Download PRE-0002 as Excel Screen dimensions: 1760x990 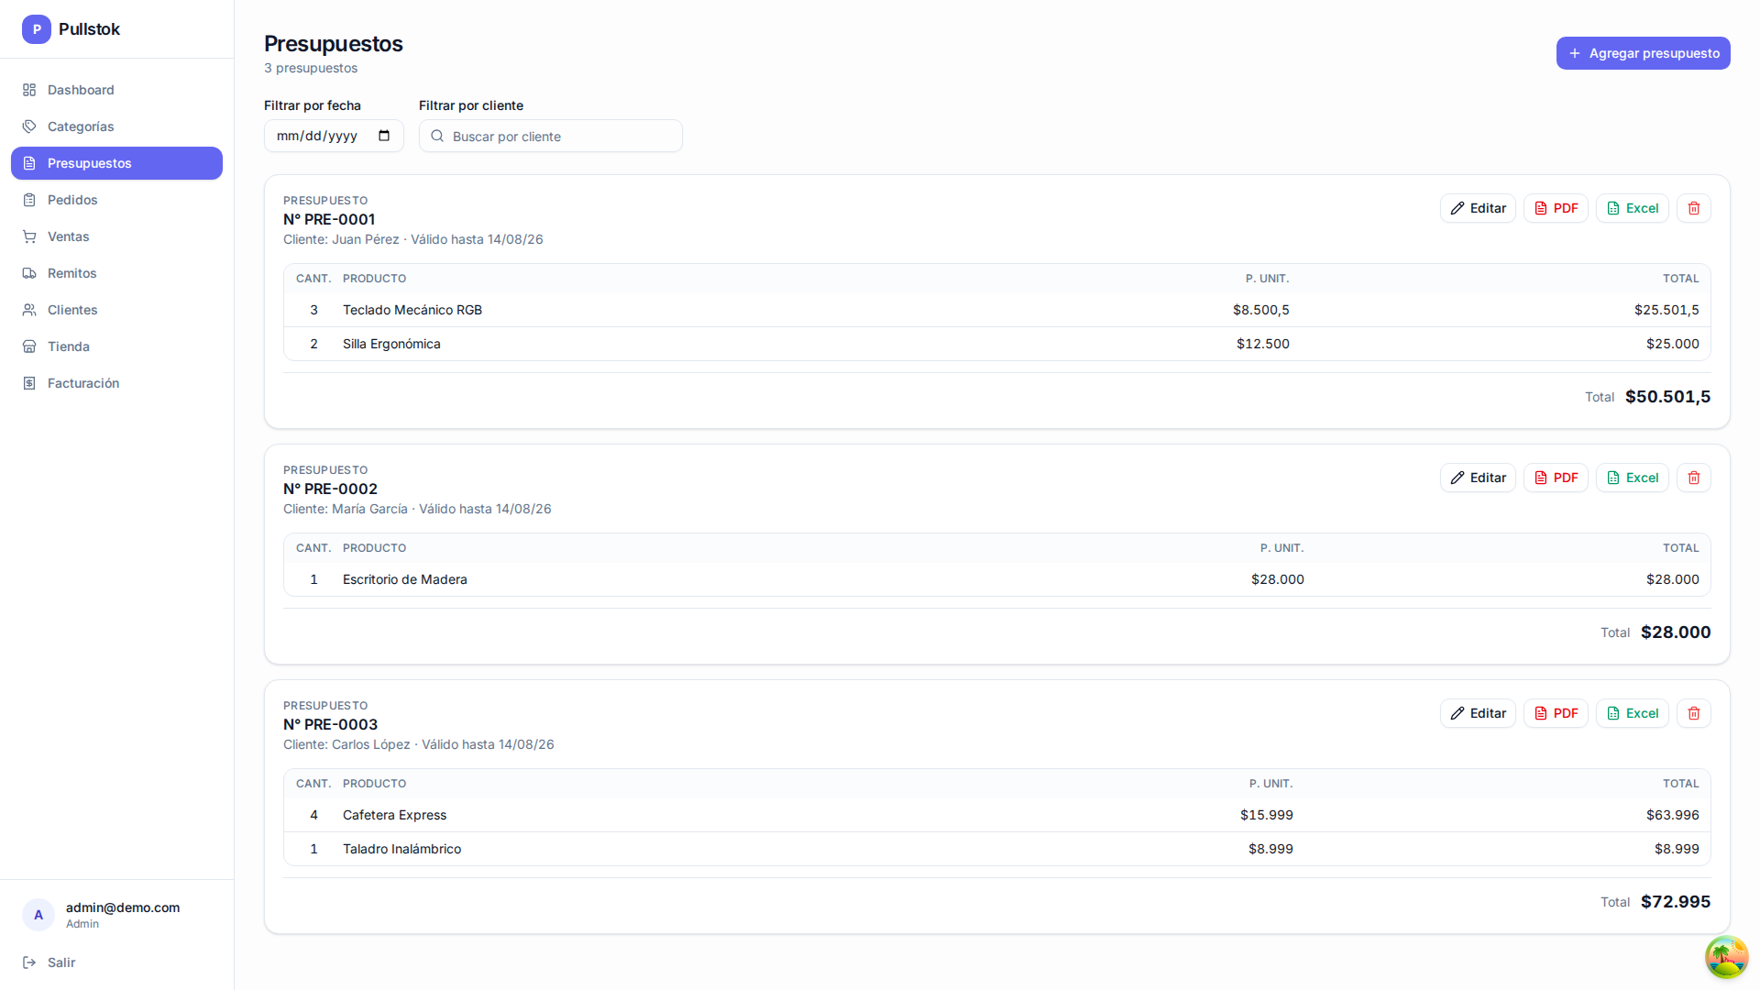(1632, 478)
